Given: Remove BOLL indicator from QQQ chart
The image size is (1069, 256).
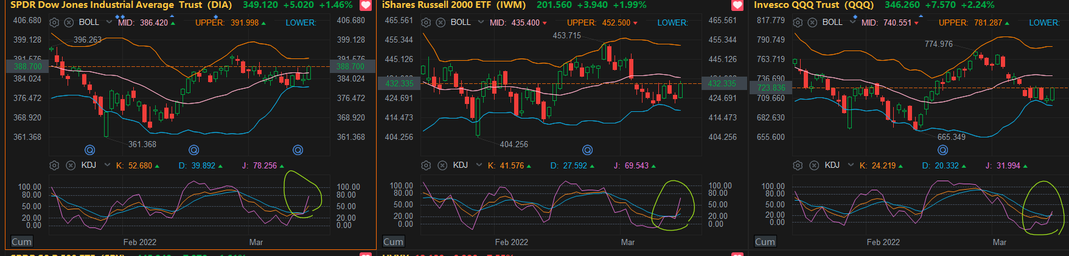Looking at the screenshot, I should click(812, 22).
